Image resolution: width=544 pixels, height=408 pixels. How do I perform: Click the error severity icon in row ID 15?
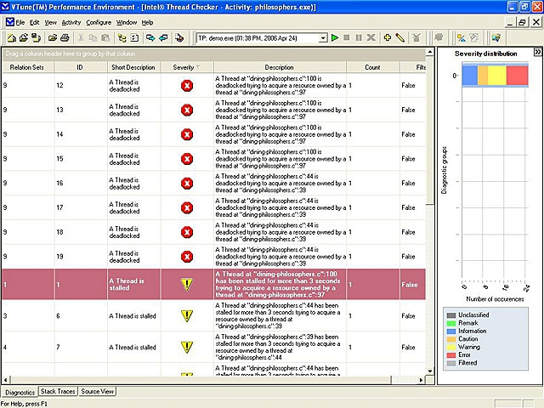pos(187,159)
